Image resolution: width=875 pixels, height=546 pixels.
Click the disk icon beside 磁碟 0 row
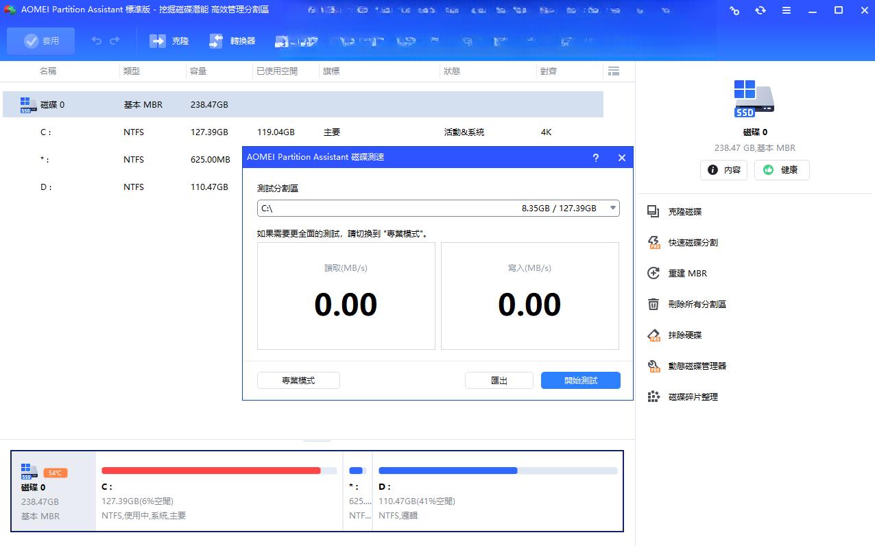click(28, 104)
